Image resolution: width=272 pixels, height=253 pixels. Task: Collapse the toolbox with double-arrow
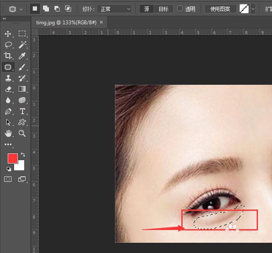click(4, 19)
